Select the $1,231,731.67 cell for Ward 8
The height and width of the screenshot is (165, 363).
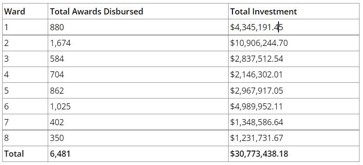click(293, 138)
